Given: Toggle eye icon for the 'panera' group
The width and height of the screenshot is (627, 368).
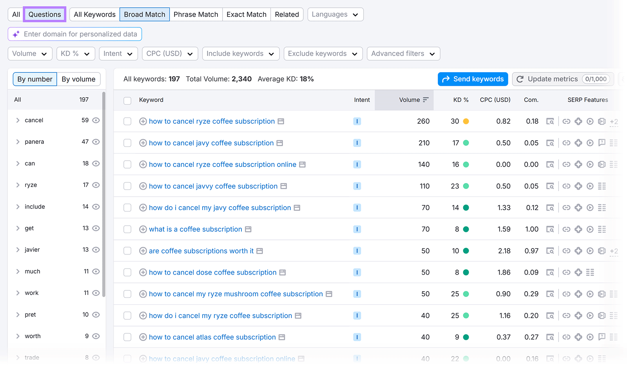Looking at the screenshot, I should pos(96,142).
